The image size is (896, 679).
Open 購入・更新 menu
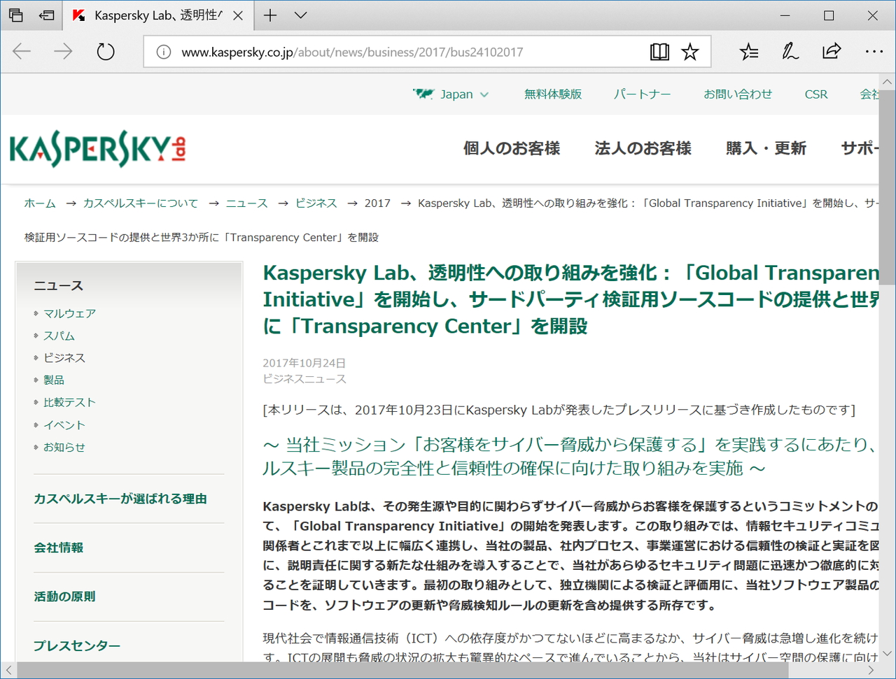(x=766, y=148)
